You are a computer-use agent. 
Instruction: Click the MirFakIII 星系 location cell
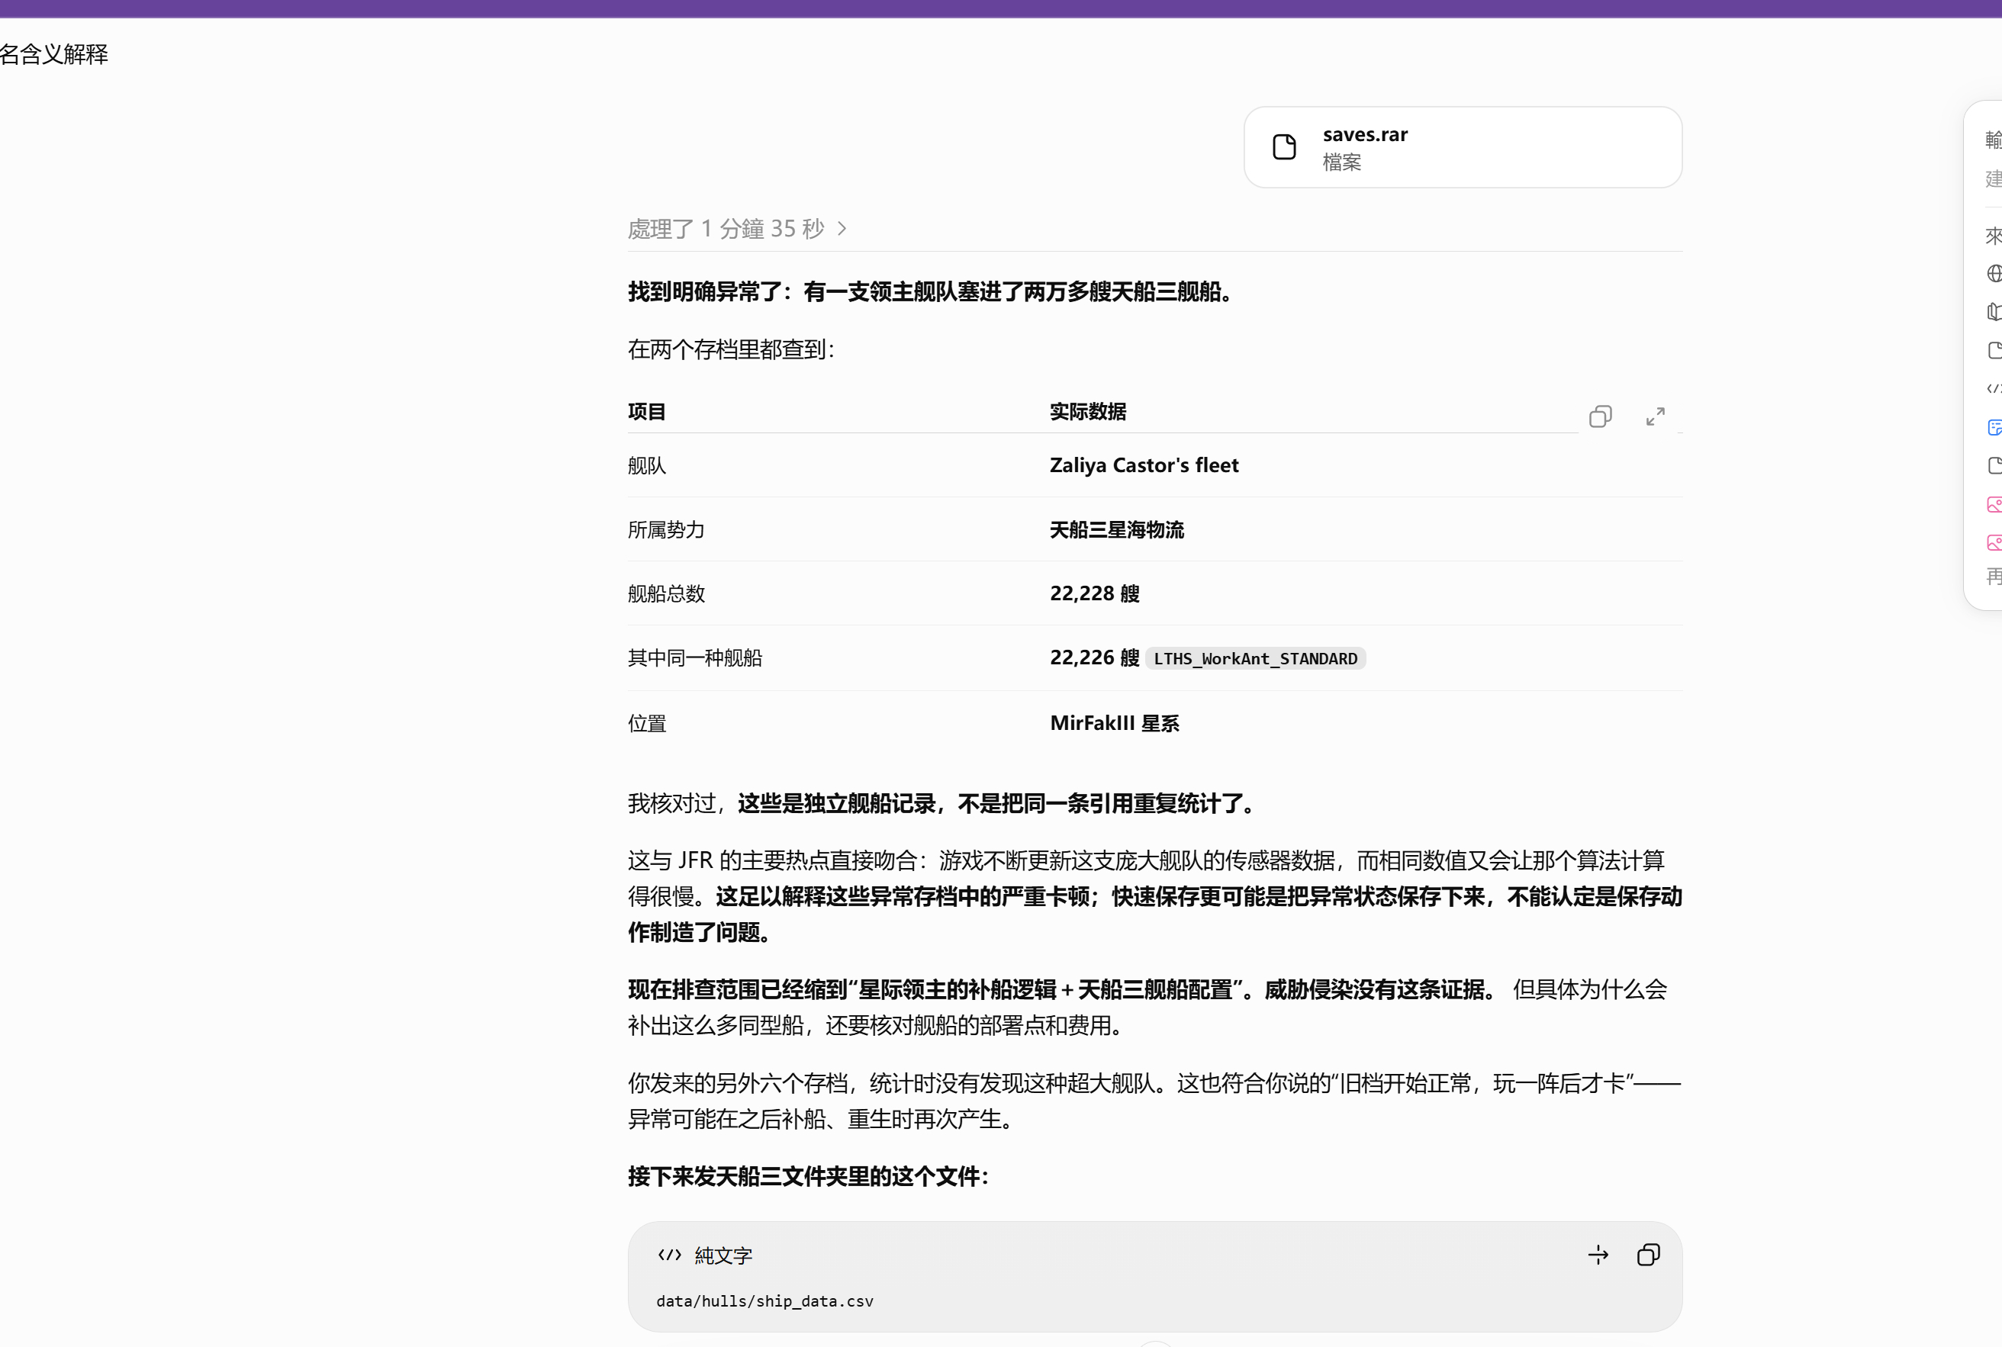pyautogui.click(x=1115, y=723)
